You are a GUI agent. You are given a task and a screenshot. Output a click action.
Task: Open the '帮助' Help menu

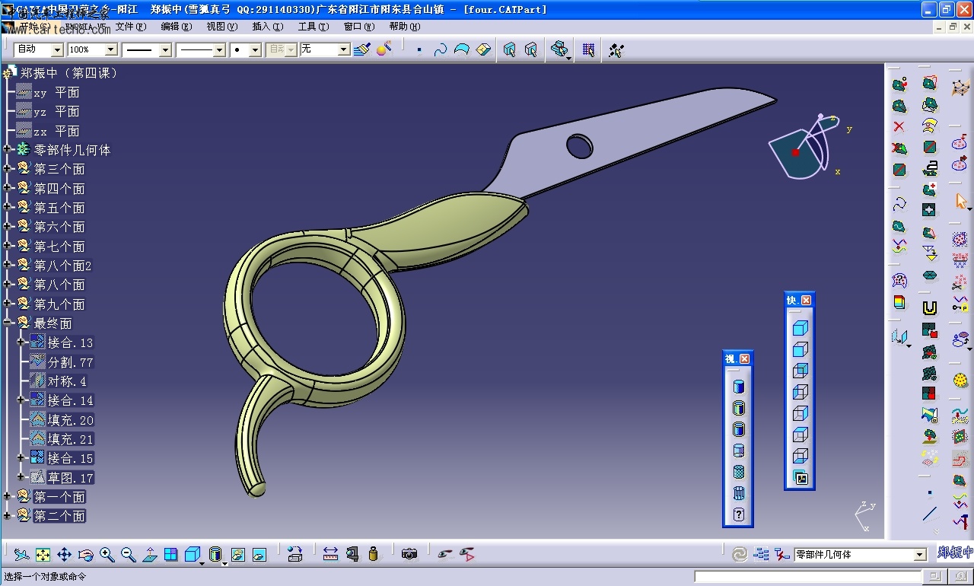coord(404,27)
